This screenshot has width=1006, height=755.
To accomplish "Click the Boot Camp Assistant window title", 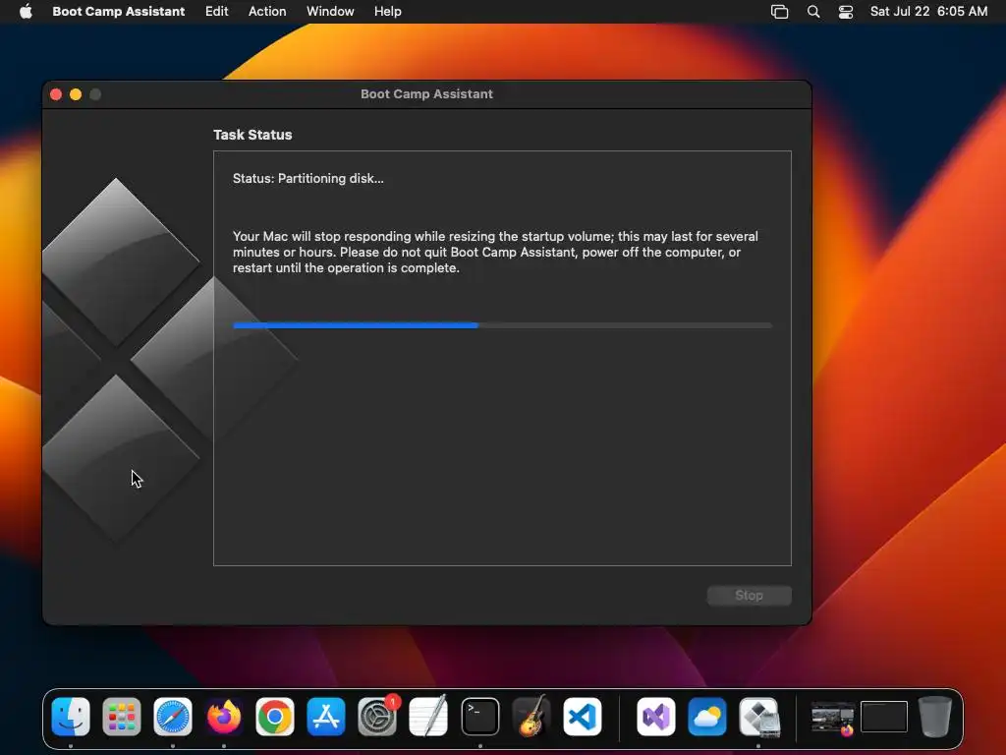I will 426,93.
